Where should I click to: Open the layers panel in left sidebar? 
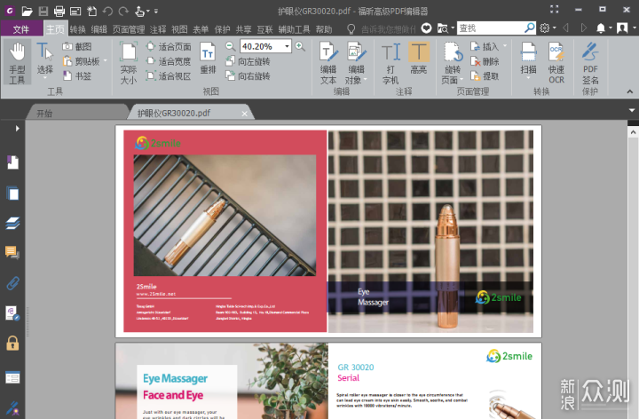[x=12, y=223]
